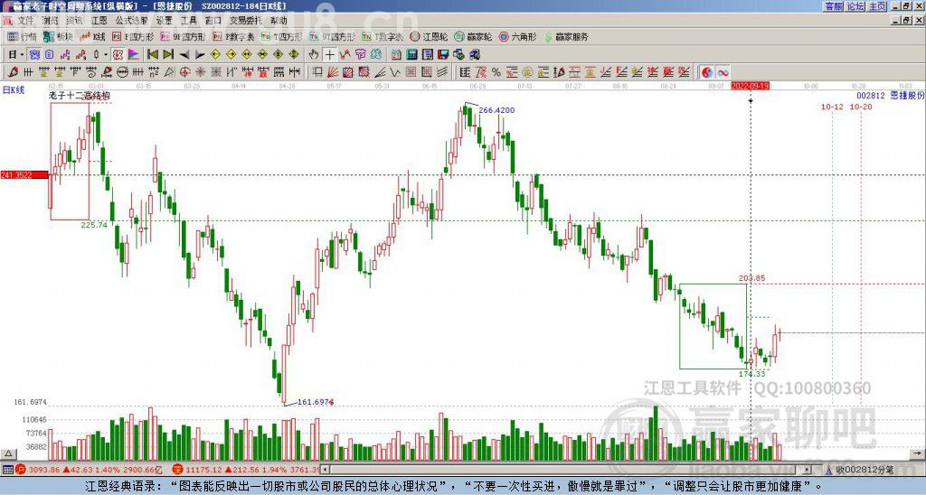The width and height of the screenshot is (926, 495).
Task: Click the 225.74 green price label
Action: 94,225
